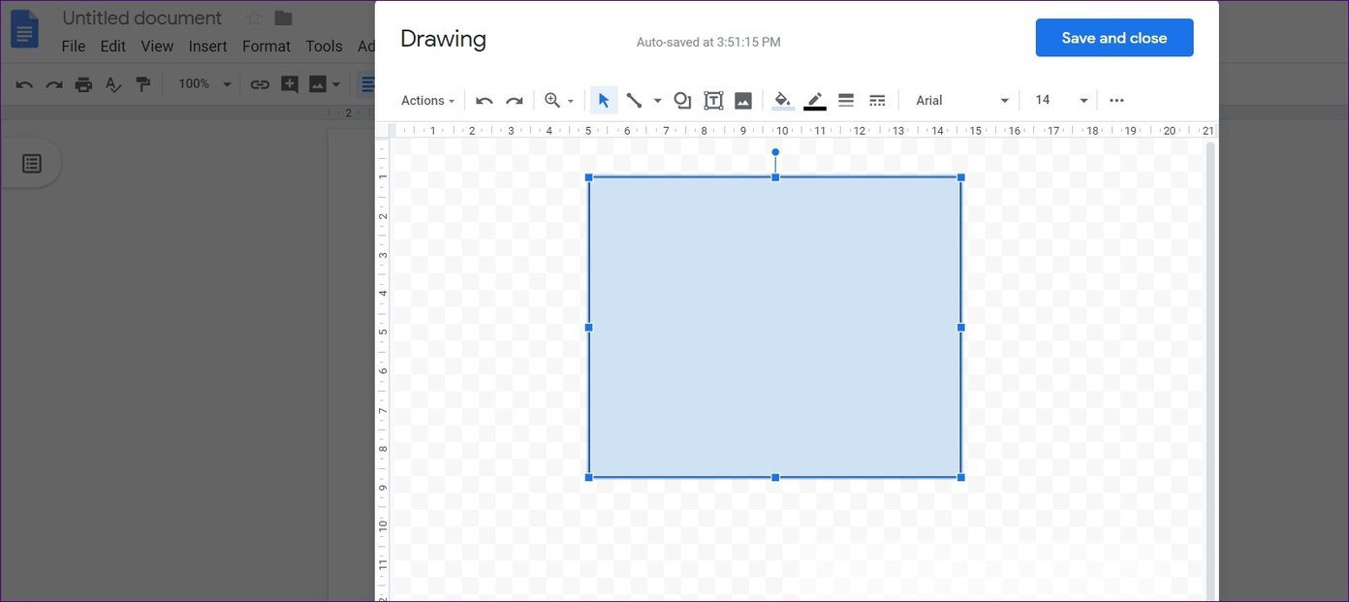Image resolution: width=1349 pixels, height=602 pixels.
Task: Open the 100% zoom dropdown in Docs
Action: coord(204,84)
